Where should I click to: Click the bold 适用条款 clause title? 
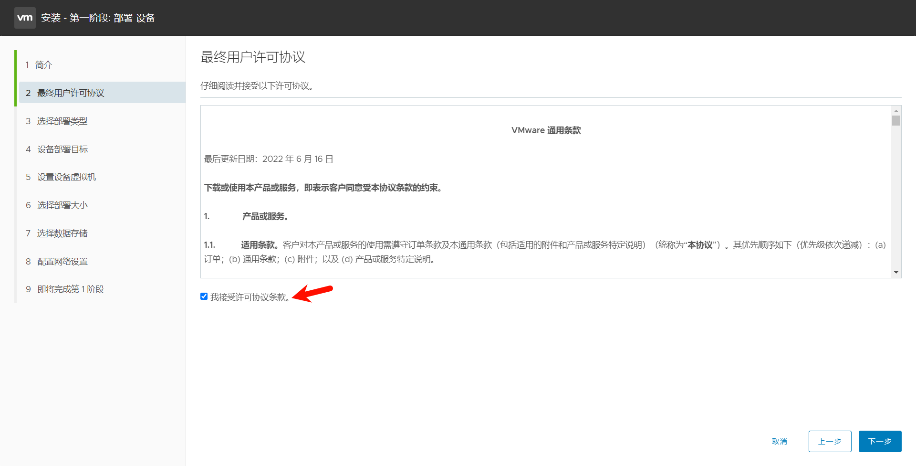click(260, 245)
